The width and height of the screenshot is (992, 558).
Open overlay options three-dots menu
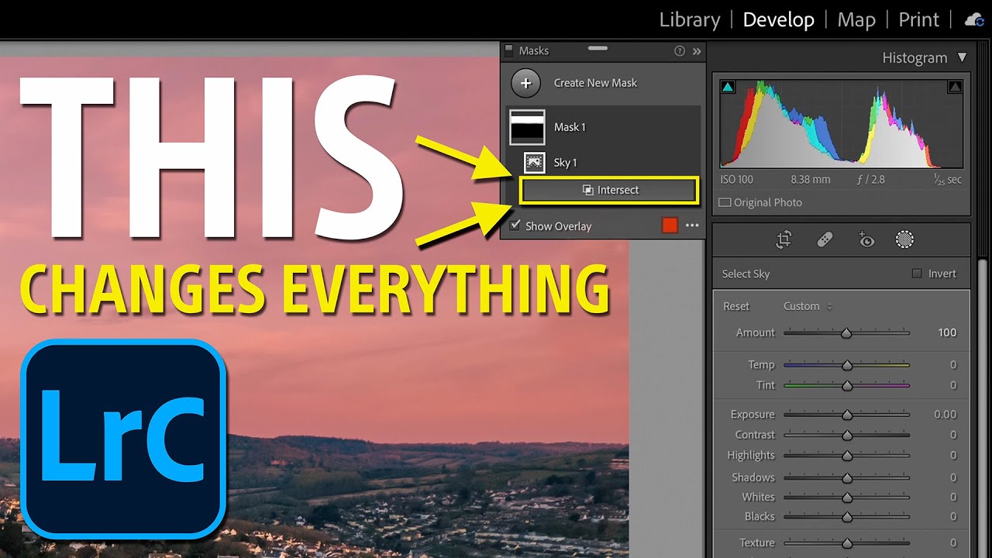pos(692,226)
